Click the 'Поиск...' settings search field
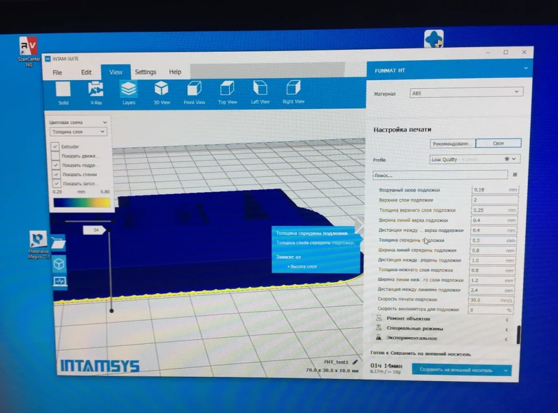 tap(440, 175)
